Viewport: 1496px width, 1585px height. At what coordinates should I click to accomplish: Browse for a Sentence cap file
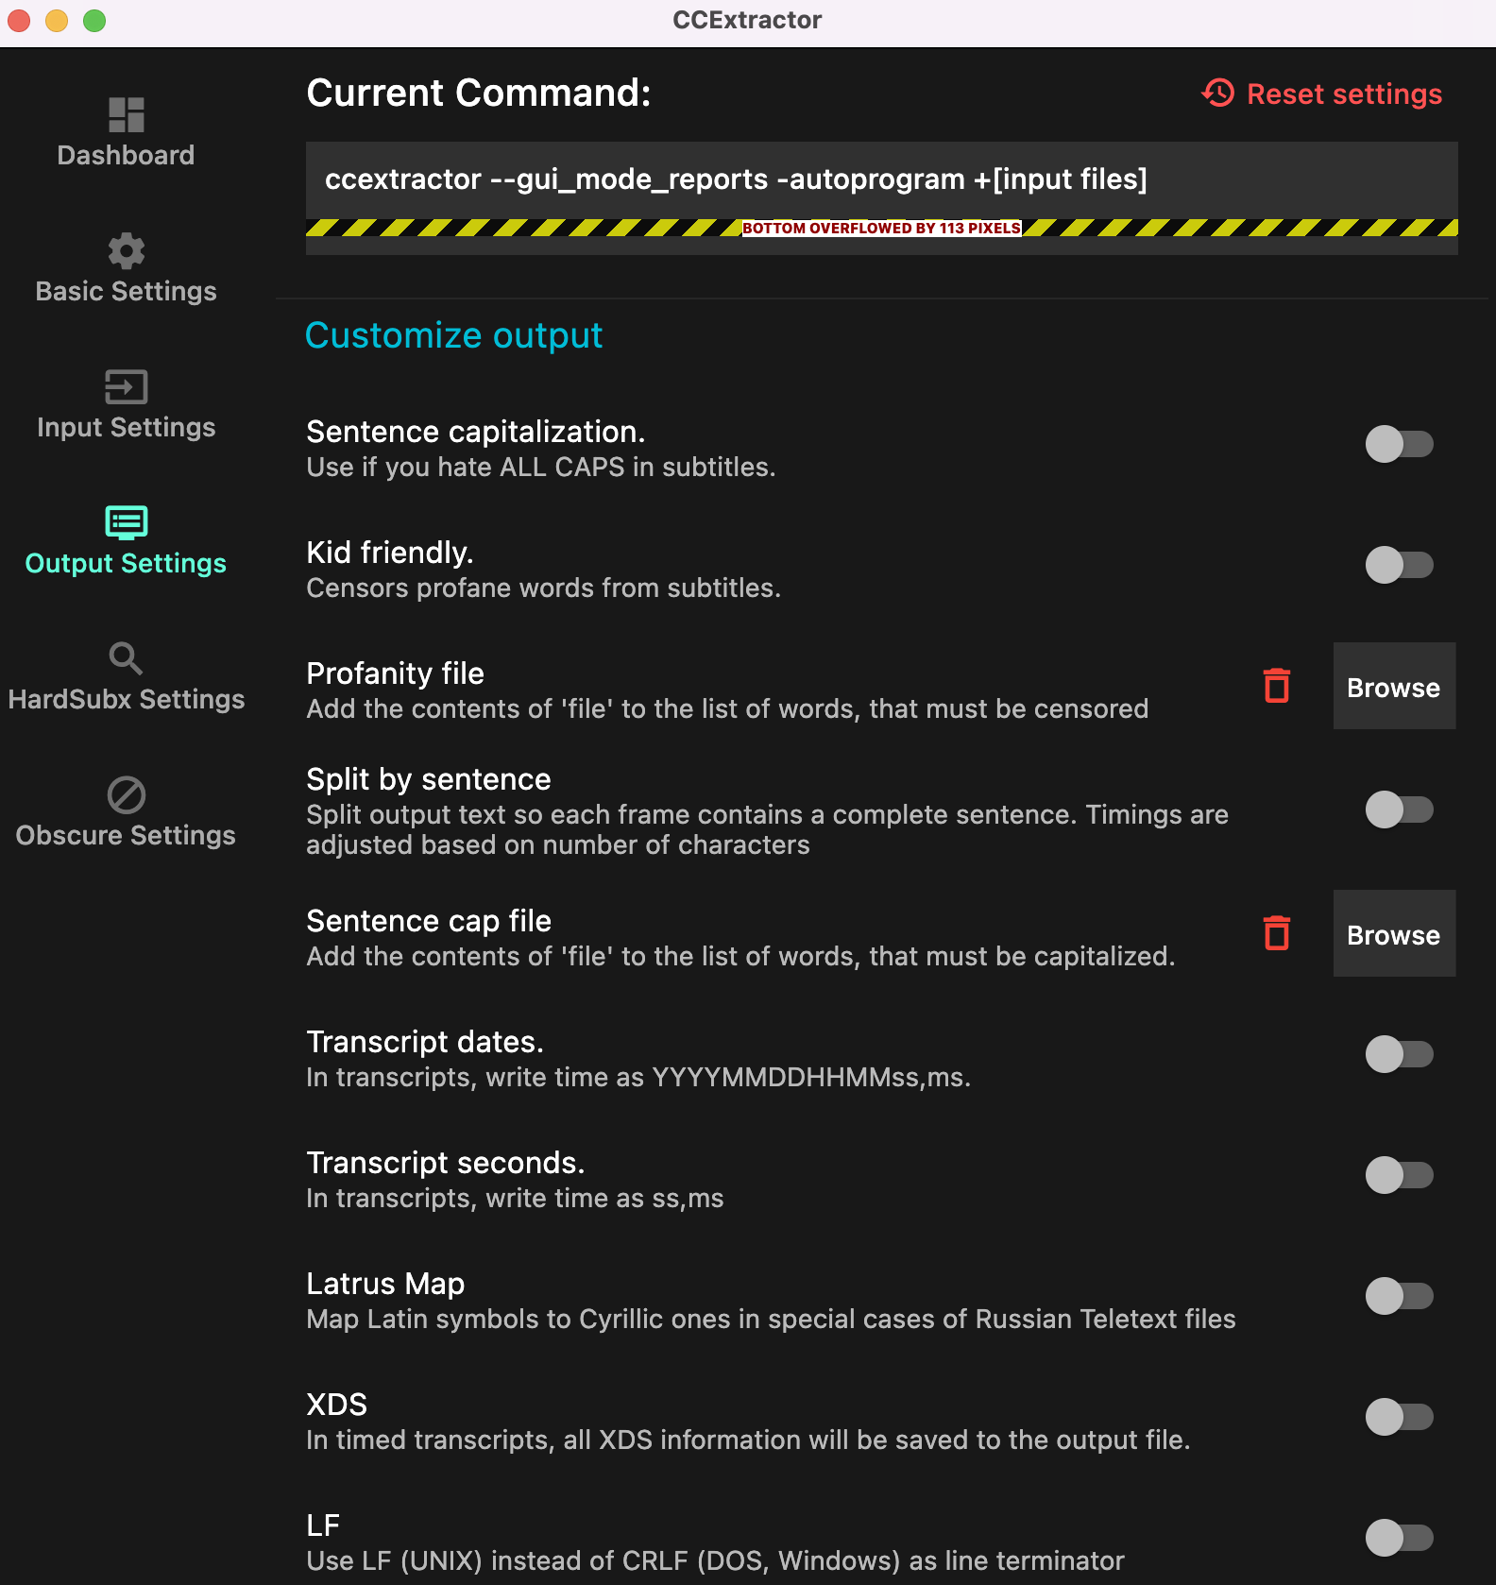(x=1393, y=933)
